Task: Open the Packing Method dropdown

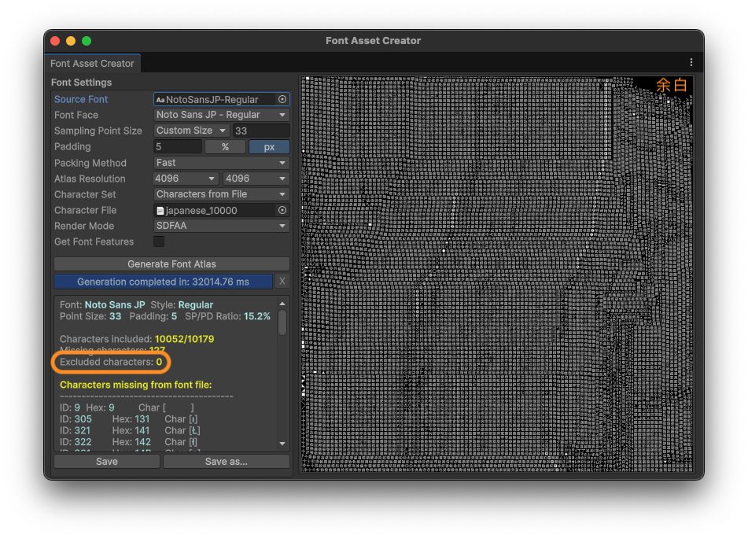Action: (x=221, y=163)
